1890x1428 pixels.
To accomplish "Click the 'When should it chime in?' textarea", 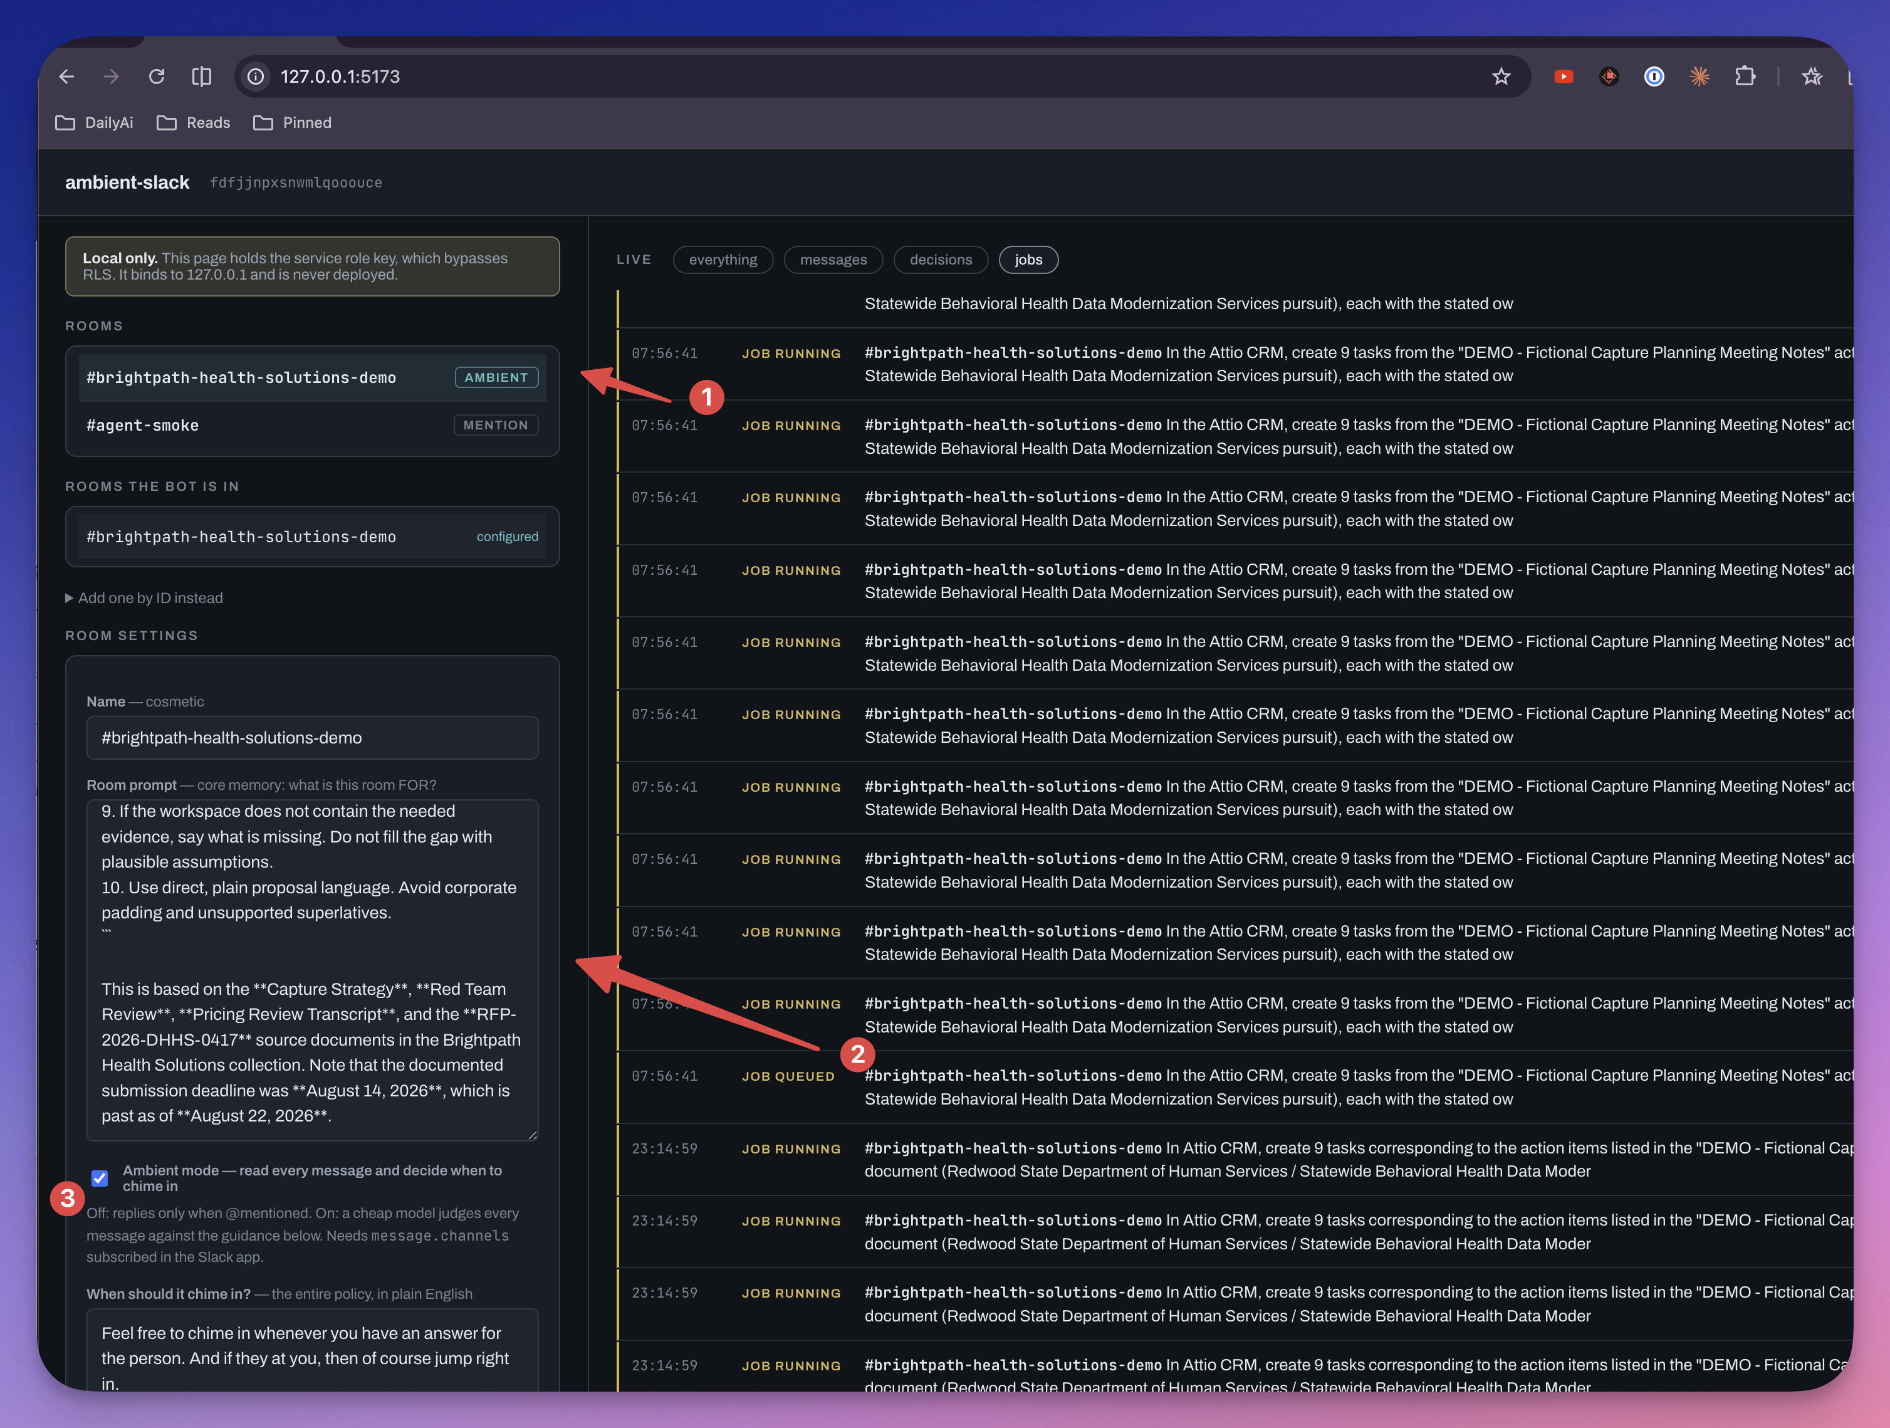I will [x=313, y=1350].
